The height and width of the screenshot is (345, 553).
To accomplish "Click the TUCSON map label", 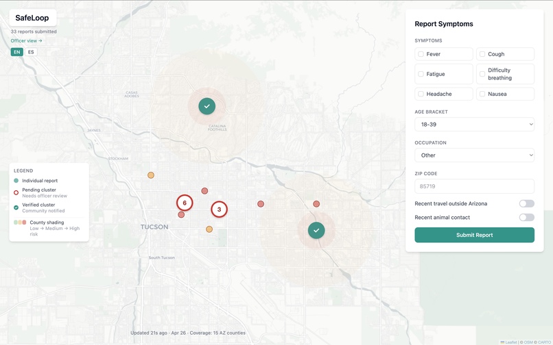I will click(154, 227).
